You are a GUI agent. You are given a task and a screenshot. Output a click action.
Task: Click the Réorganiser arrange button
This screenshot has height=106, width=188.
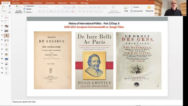click(150, 9)
